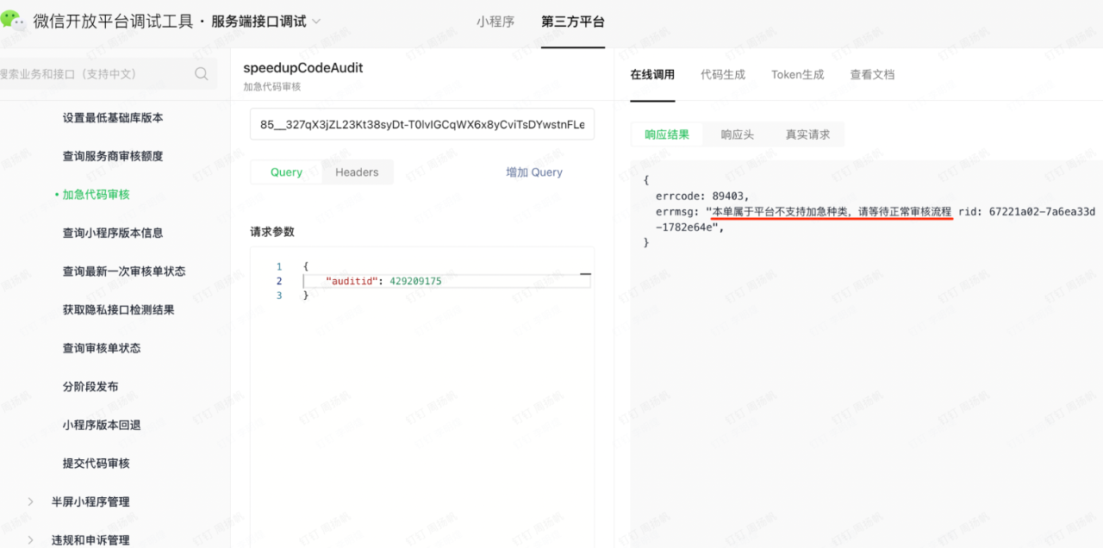Select the 响应头 sub-tab
This screenshot has width=1103, height=548.
738,134
